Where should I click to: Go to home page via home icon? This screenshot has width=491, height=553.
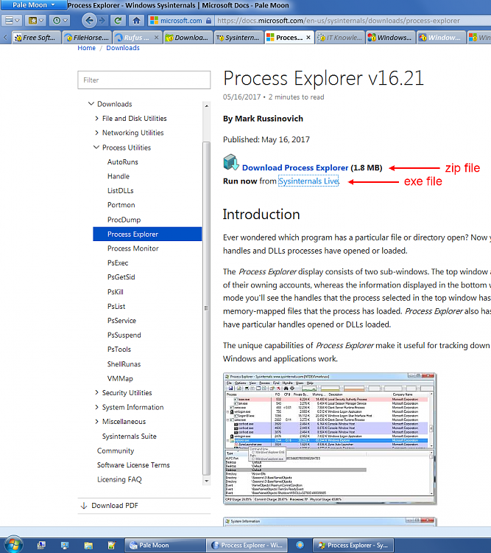[136, 21]
